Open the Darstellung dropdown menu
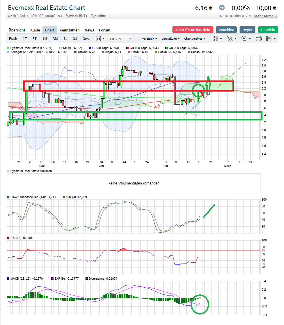 (171, 39)
